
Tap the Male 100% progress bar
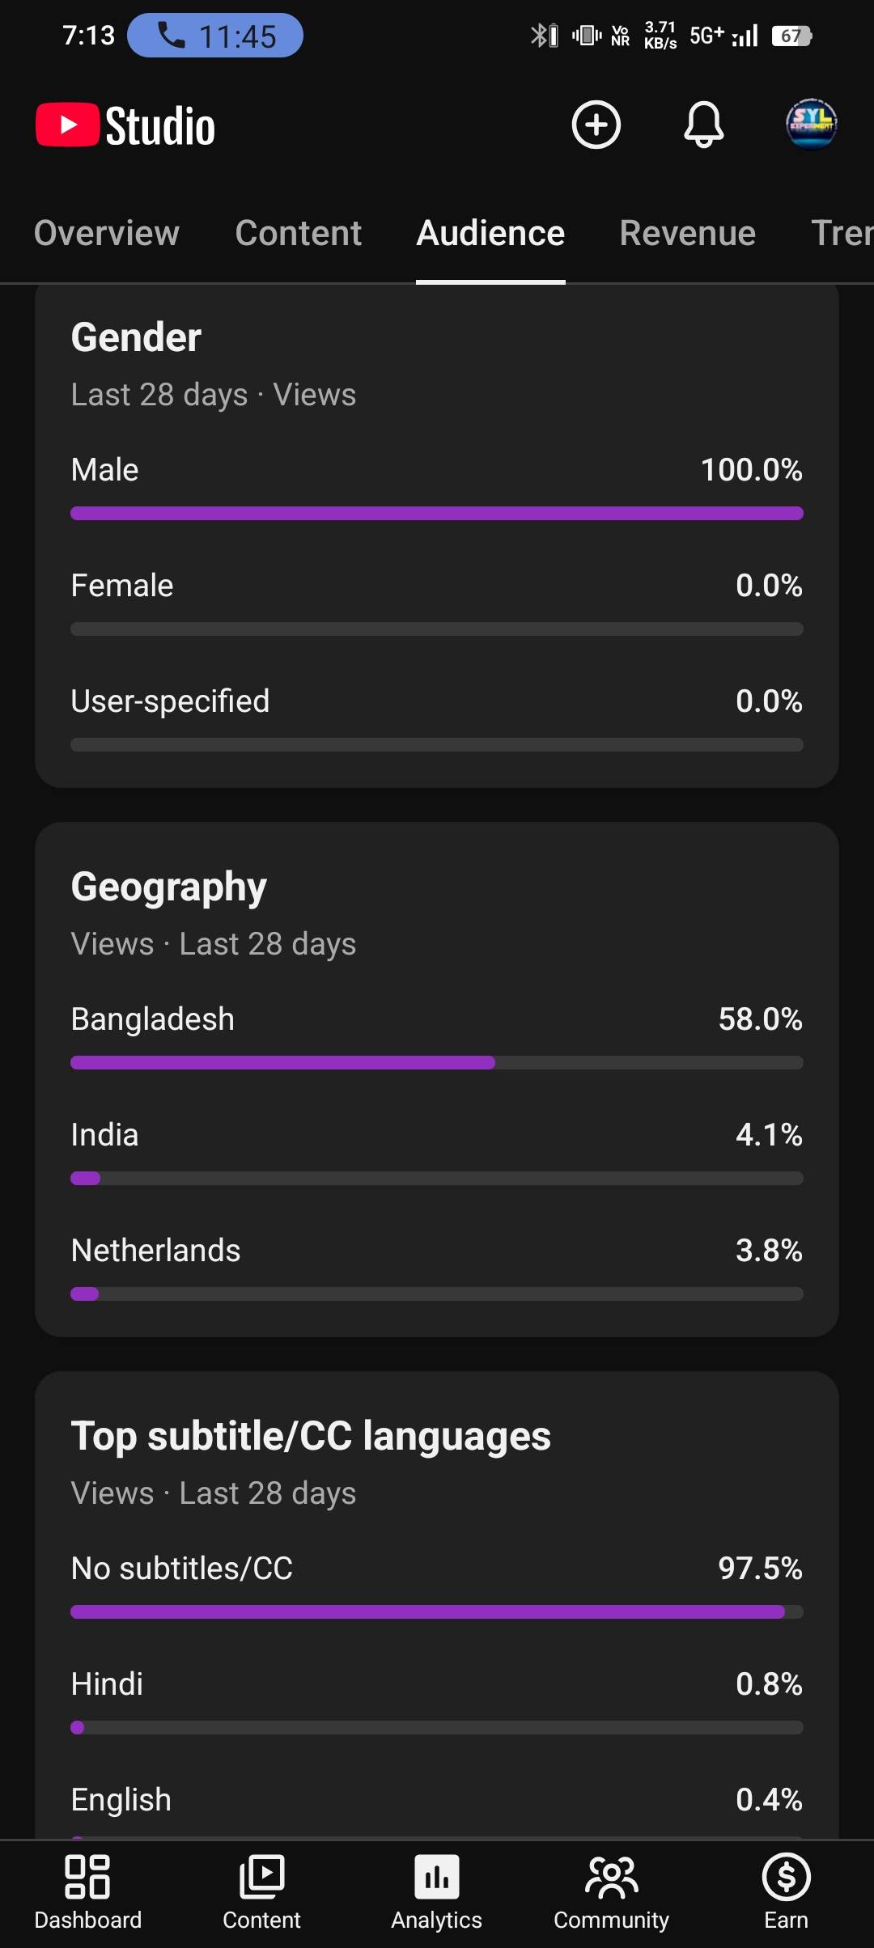pyautogui.click(x=437, y=513)
